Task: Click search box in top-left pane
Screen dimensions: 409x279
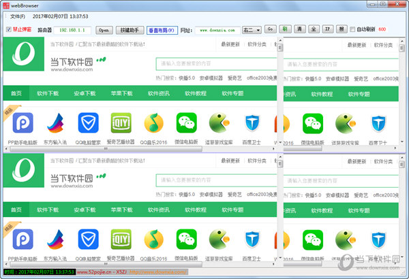Action: coord(217,64)
